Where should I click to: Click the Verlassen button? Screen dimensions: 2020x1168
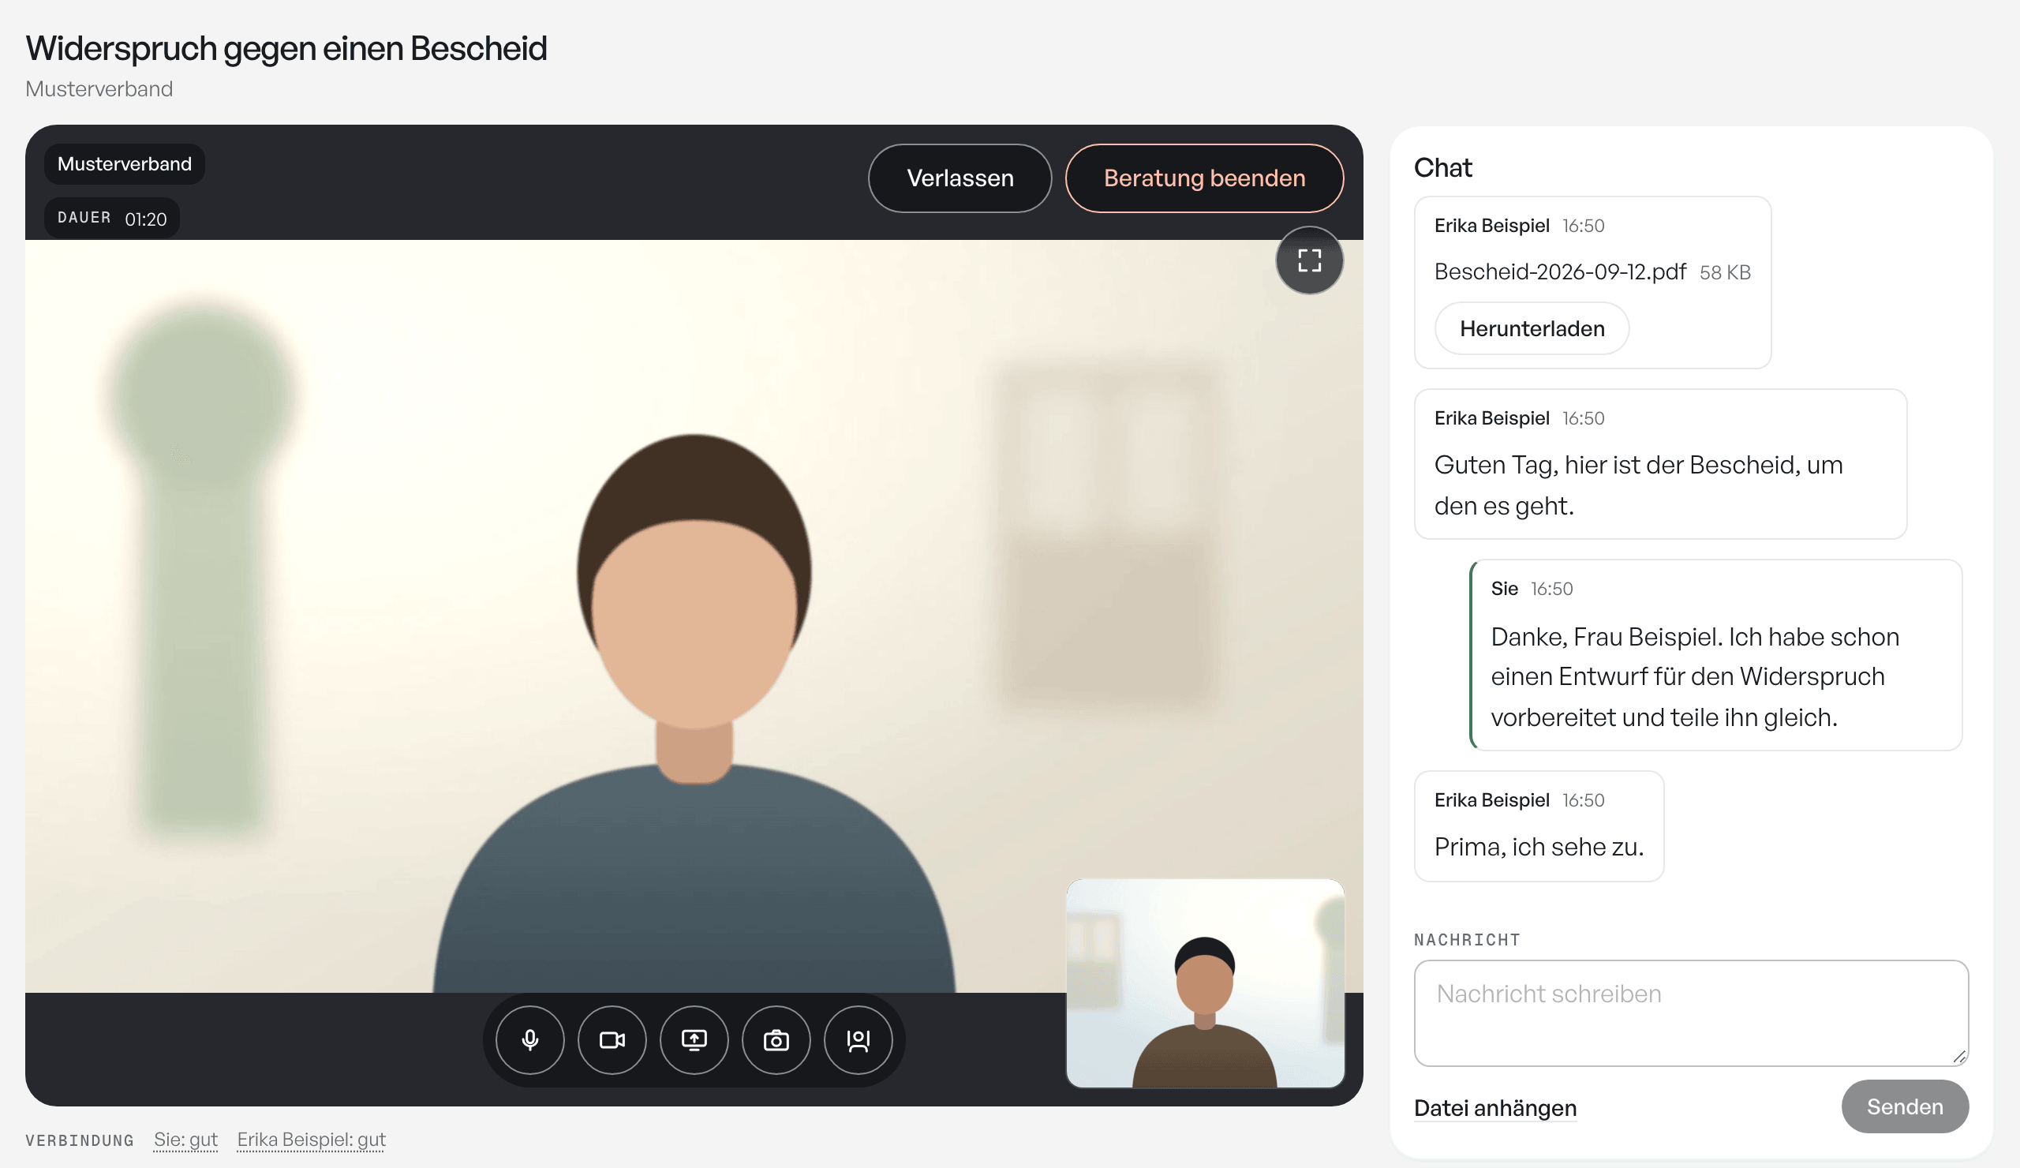click(x=960, y=178)
